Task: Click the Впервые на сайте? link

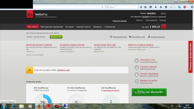Action: click(149, 81)
